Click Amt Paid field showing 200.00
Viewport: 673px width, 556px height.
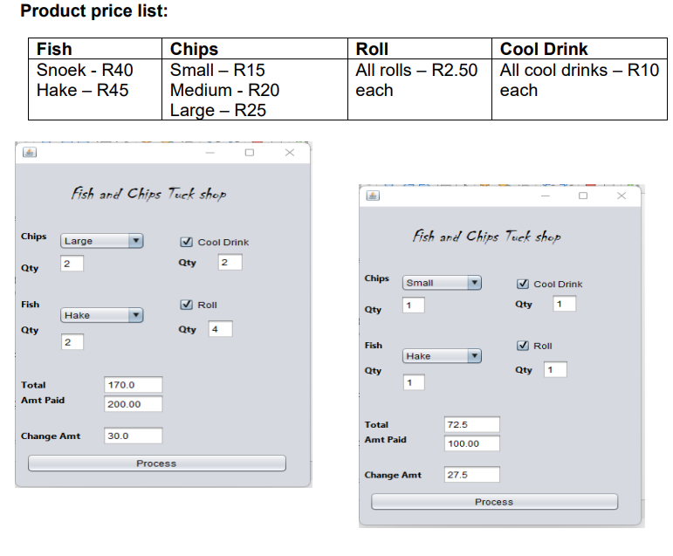coord(134,404)
